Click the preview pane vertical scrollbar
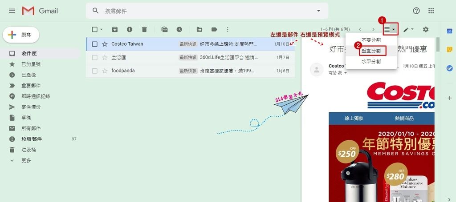The image size is (456, 202). point(438,44)
